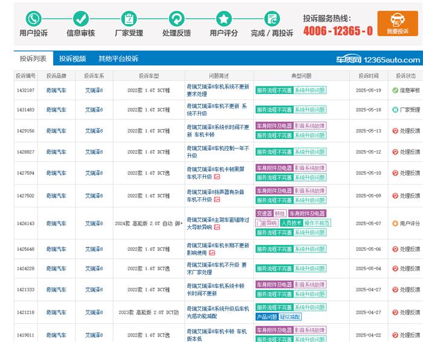Click complaint number 1426143

pyautogui.click(x=25, y=223)
